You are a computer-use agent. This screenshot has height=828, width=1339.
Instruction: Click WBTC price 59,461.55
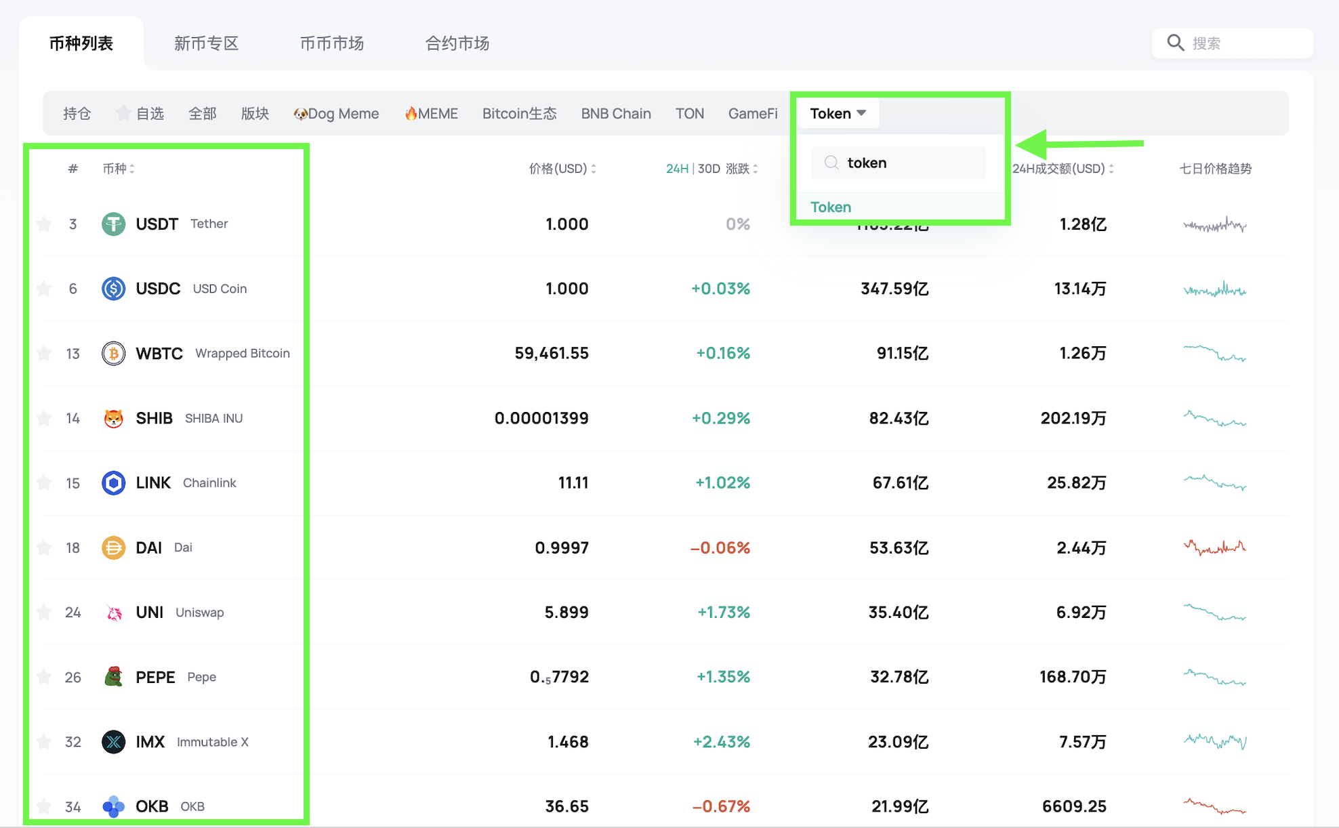552,353
